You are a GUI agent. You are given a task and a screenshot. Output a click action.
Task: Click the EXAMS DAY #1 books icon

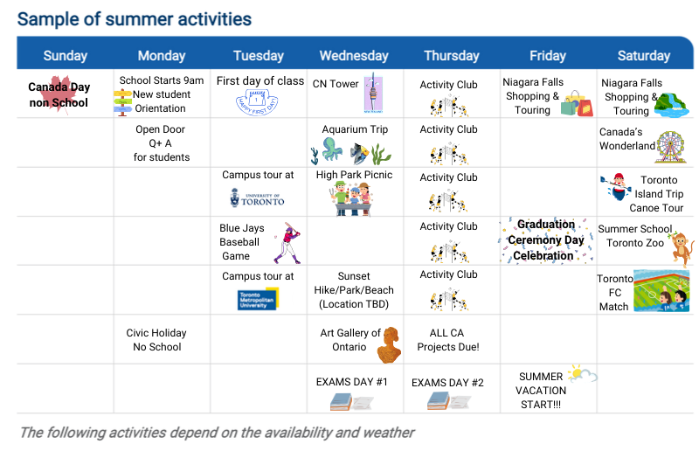pyautogui.click(x=351, y=402)
